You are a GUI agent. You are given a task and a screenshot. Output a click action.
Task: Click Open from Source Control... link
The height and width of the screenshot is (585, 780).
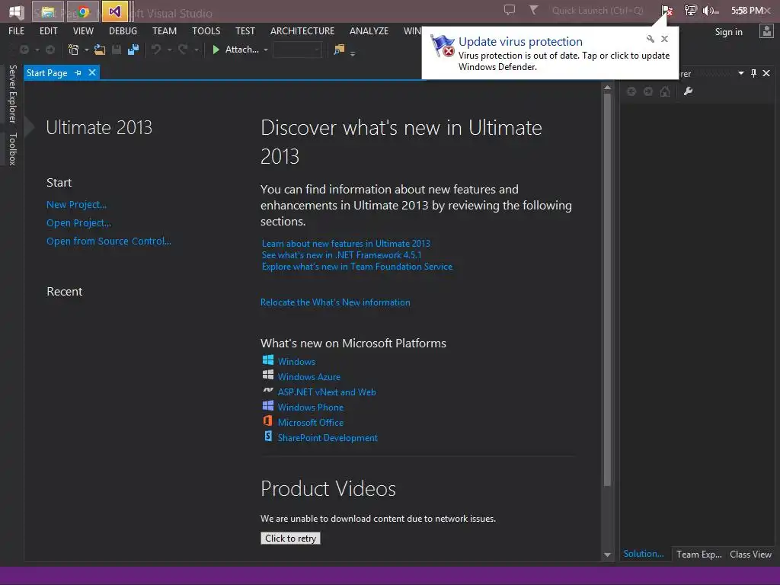pos(108,241)
